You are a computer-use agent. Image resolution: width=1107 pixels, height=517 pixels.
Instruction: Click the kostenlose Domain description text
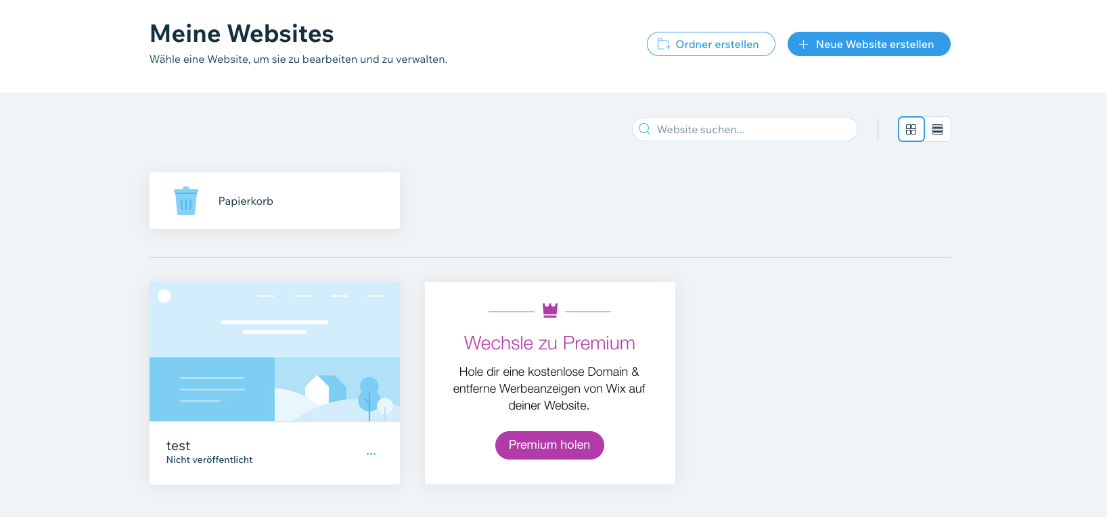click(549, 389)
